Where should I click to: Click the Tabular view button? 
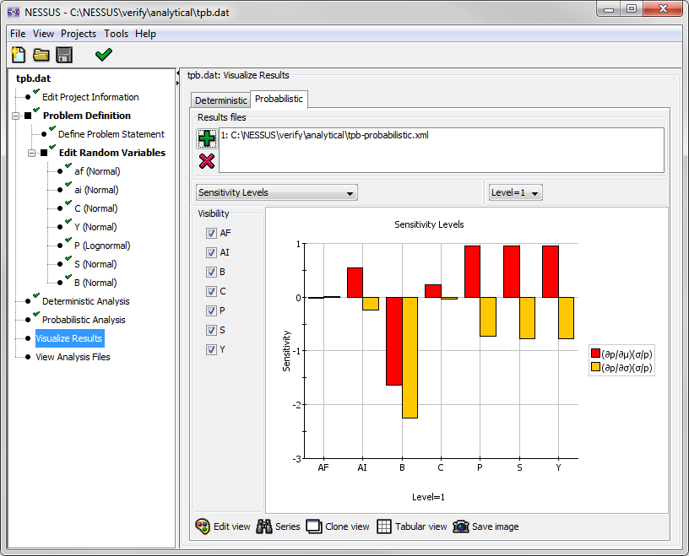[x=411, y=526]
